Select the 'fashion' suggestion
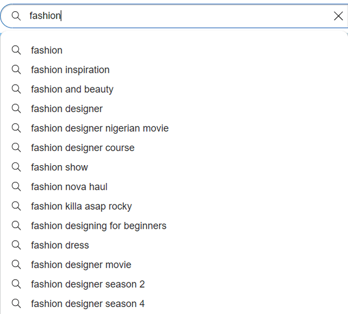 point(47,50)
